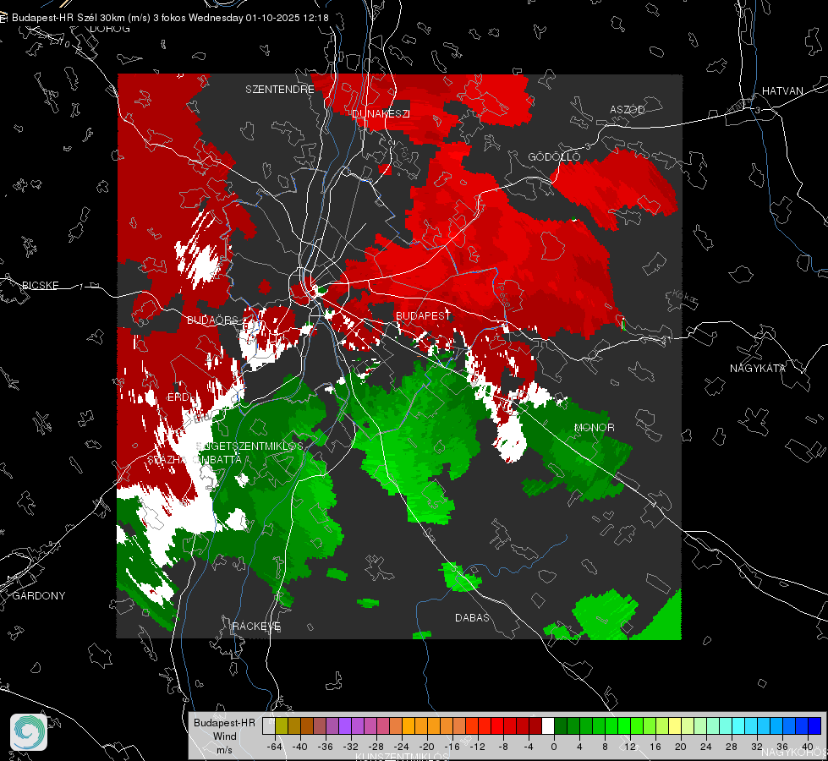
Task: Click the 28 value on the legend scale
Action: pos(732,747)
